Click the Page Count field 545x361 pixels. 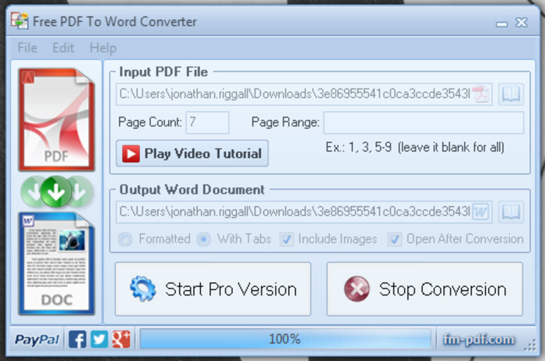click(x=208, y=122)
